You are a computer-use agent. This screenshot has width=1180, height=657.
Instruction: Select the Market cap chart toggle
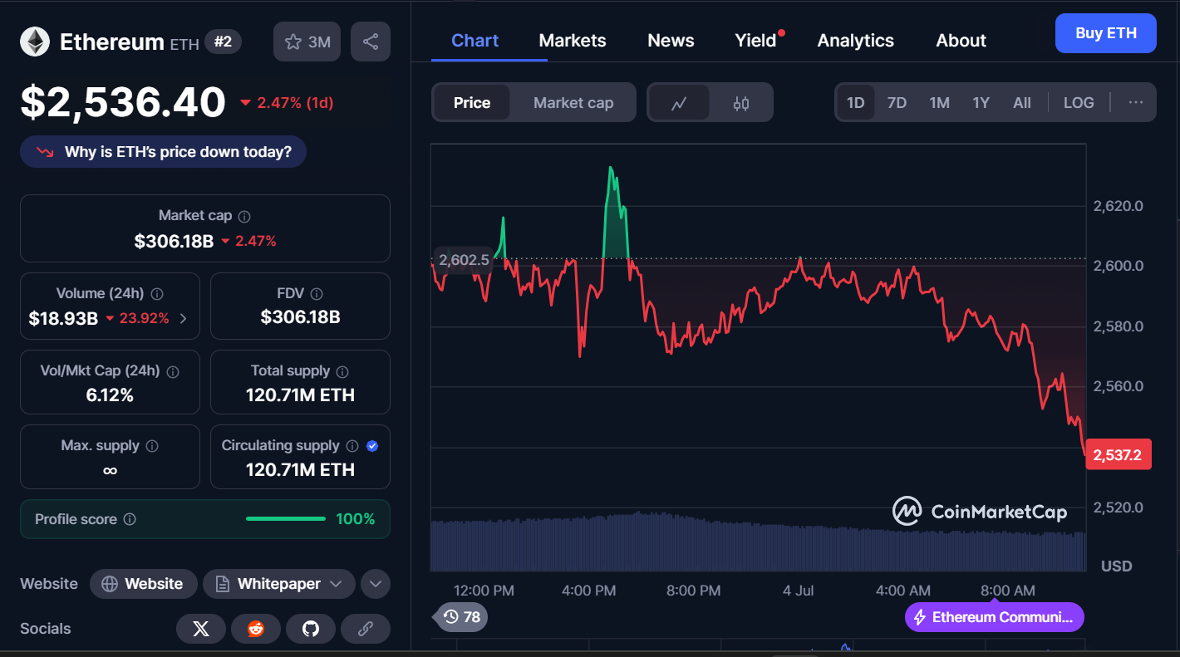pyautogui.click(x=573, y=103)
